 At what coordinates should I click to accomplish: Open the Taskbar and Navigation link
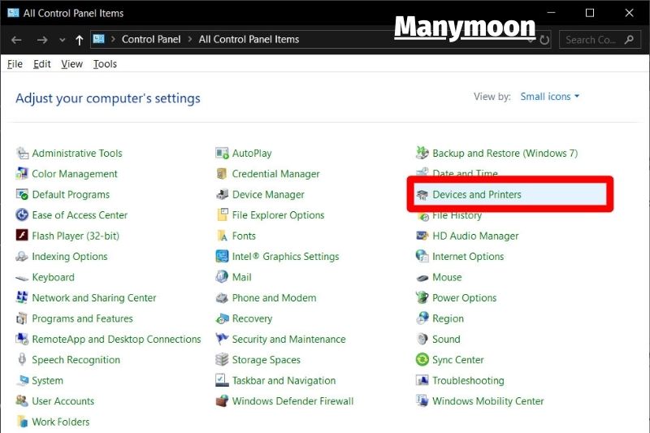284,380
